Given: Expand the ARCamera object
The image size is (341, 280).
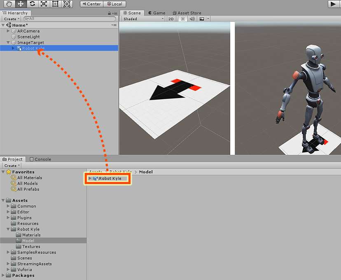Looking at the screenshot, I should point(8,31).
